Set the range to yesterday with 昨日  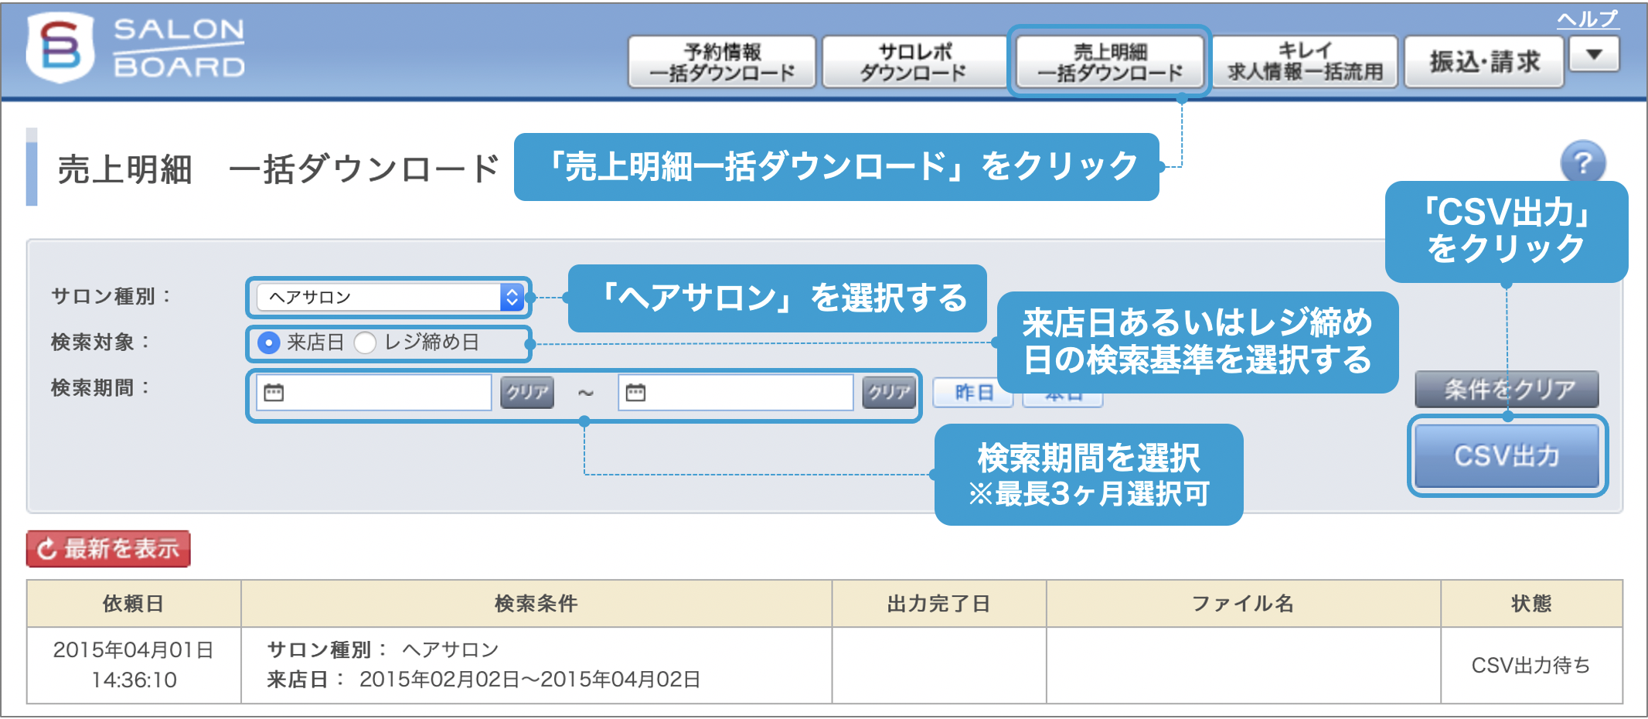[x=972, y=392]
